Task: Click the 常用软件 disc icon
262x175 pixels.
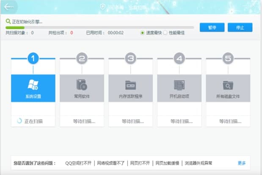Action: pyautogui.click(x=82, y=84)
